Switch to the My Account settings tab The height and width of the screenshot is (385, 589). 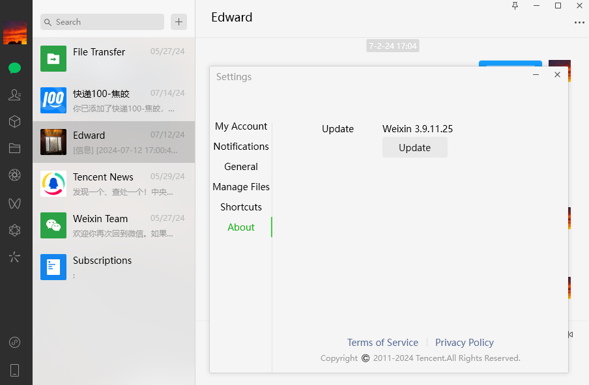click(x=241, y=126)
